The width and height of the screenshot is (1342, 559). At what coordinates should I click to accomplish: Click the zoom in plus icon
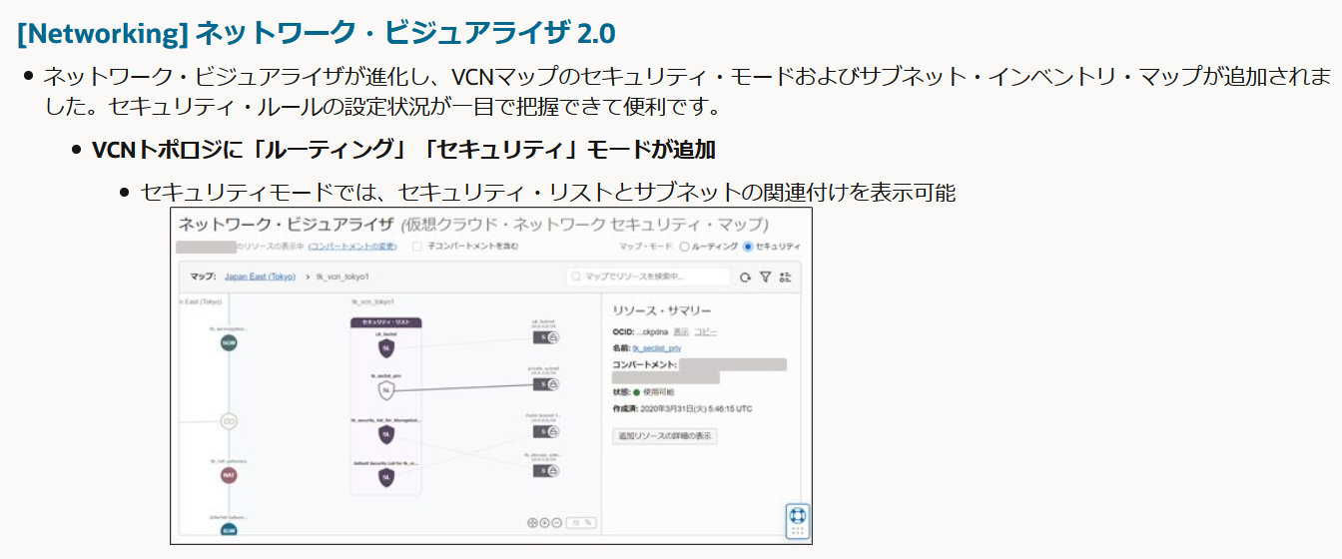click(x=544, y=522)
